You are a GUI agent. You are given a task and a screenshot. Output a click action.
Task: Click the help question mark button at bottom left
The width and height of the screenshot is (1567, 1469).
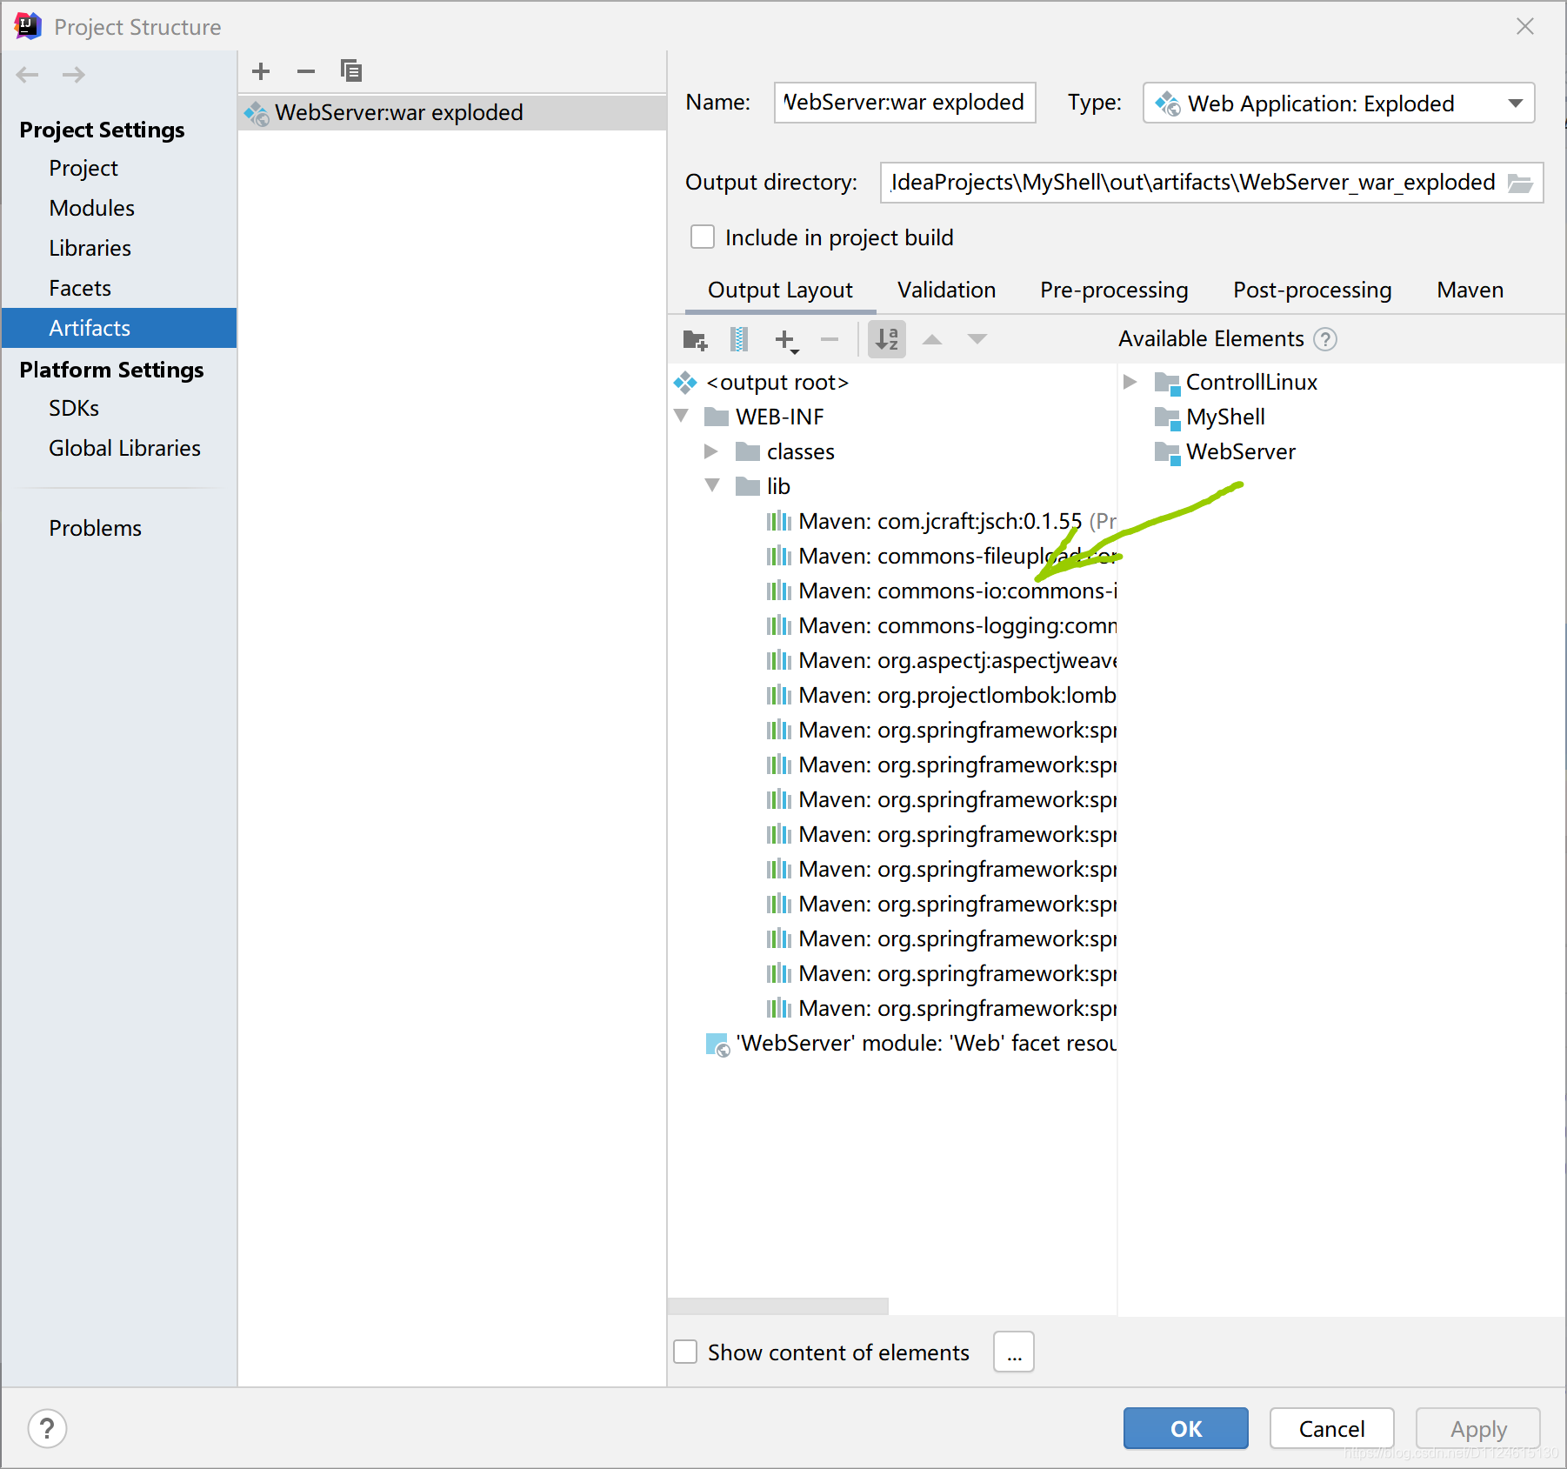click(x=47, y=1428)
